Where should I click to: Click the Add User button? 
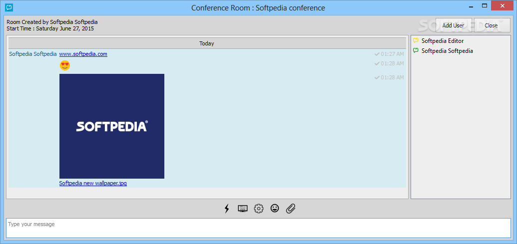pos(454,25)
